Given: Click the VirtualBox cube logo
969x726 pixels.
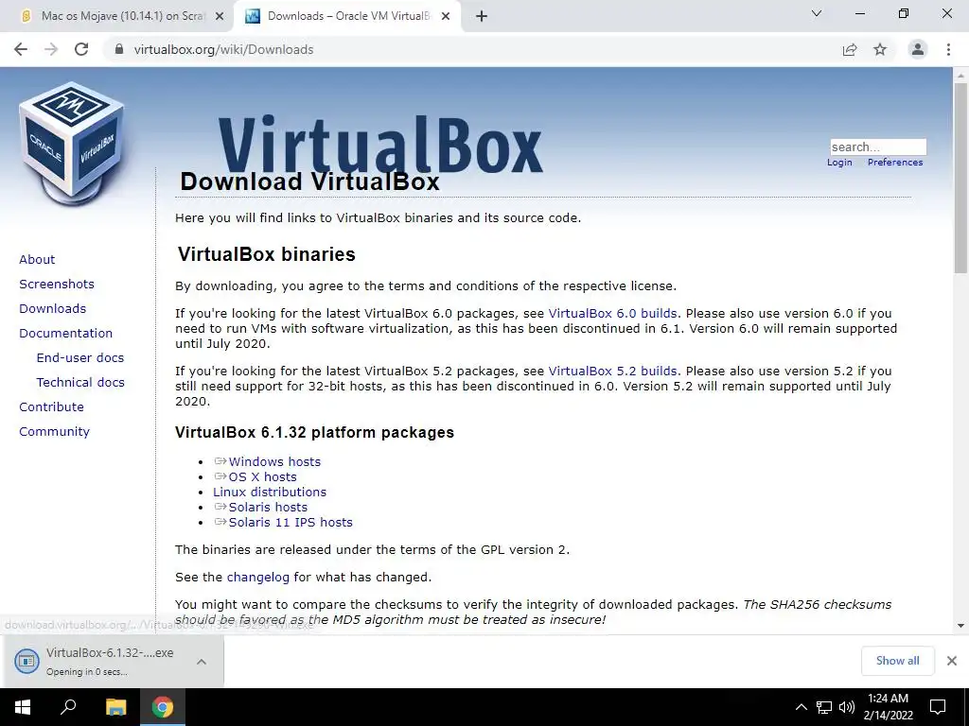Looking at the screenshot, I should point(73,144).
